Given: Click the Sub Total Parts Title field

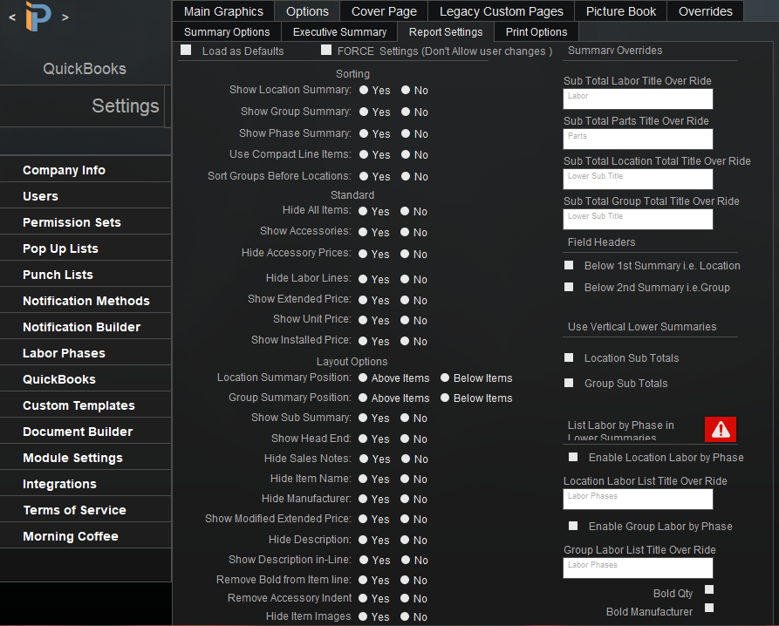Looking at the screenshot, I should coord(638,139).
